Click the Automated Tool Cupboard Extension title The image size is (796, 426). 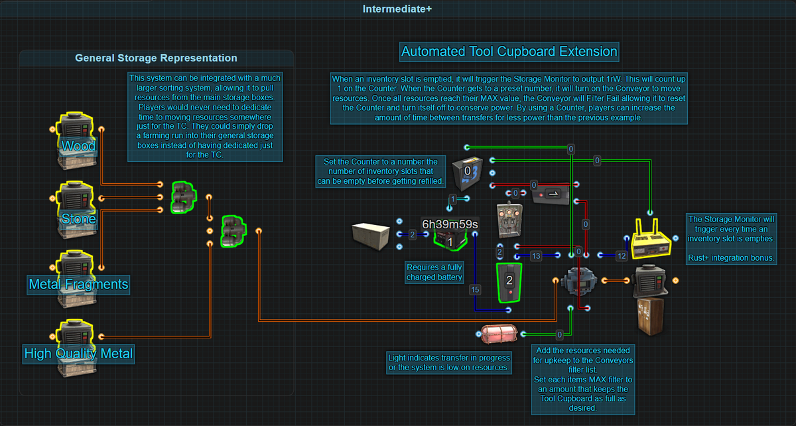(509, 52)
